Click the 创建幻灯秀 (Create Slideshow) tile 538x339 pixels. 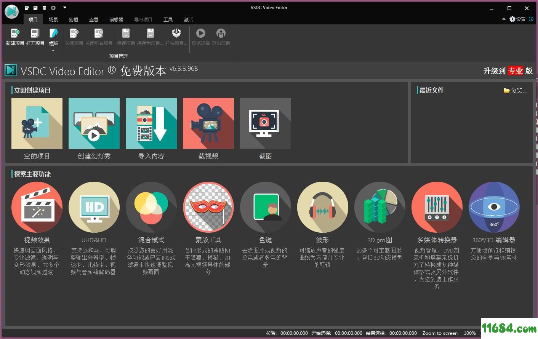pos(94,123)
